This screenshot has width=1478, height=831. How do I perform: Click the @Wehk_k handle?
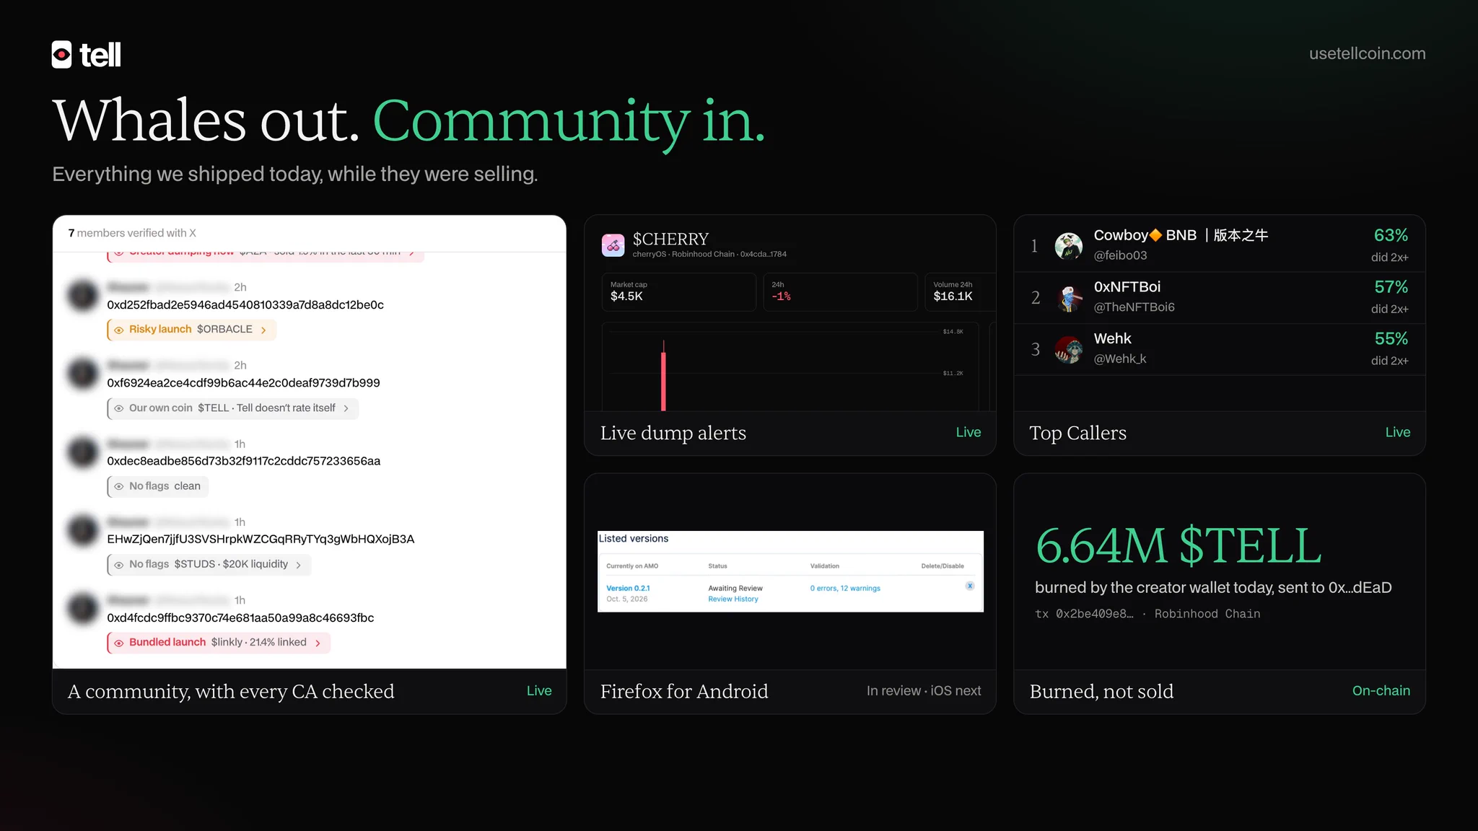1119,359
